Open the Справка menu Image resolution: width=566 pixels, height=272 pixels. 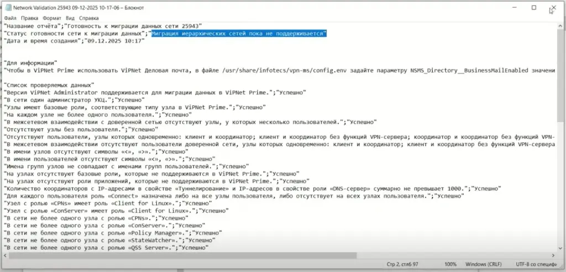(x=89, y=18)
